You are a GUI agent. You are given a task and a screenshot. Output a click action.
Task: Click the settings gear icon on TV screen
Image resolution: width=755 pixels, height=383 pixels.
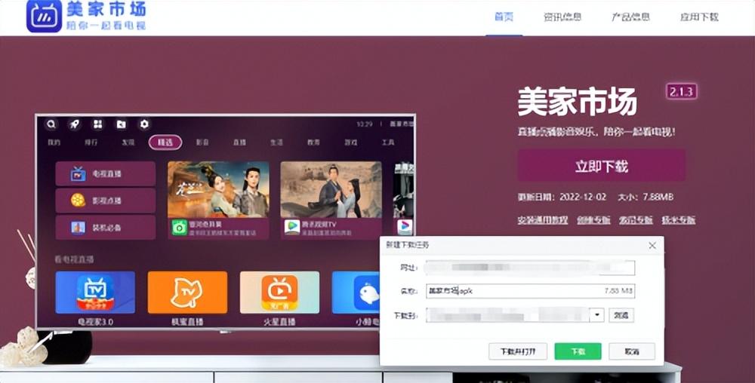coord(144,124)
